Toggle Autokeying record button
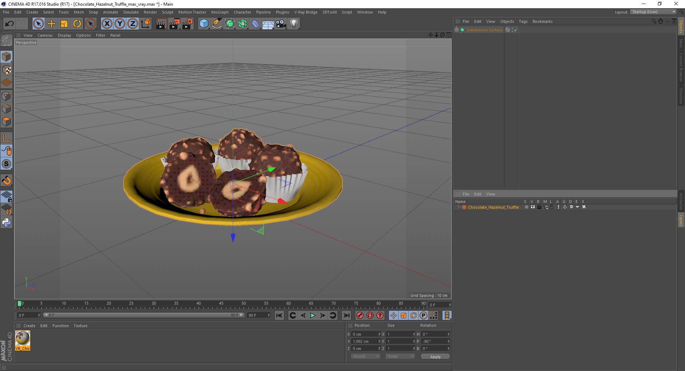The image size is (685, 371). pyautogui.click(x=370, y=315)
